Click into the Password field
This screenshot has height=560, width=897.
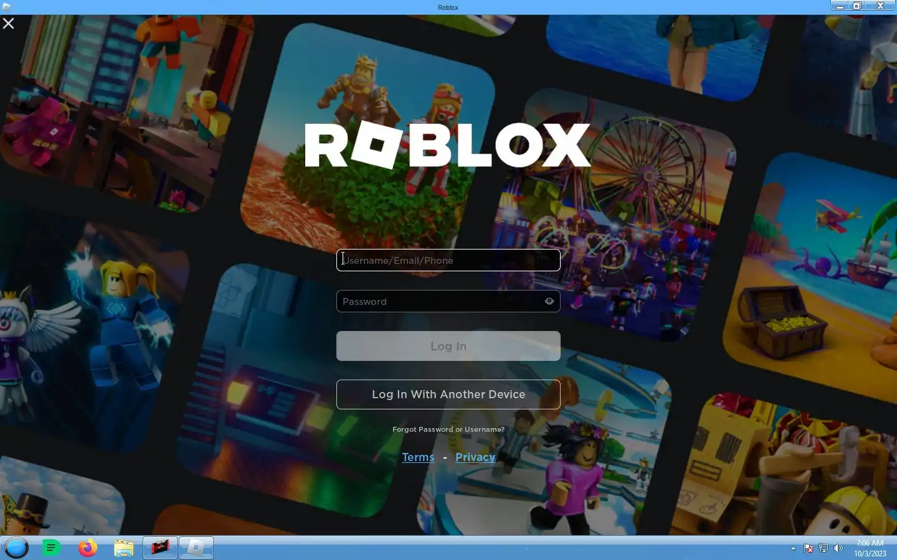pyautogui.click(x=448, y=301)
